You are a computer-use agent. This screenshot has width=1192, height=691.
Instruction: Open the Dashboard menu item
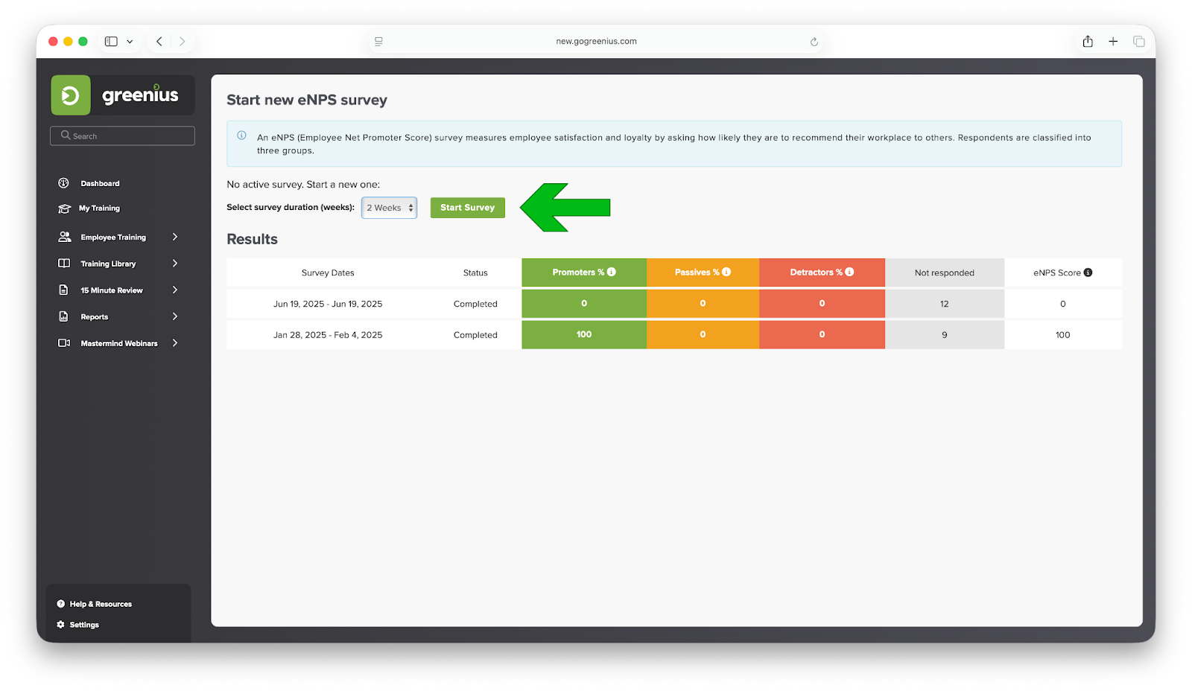pos(100,183)
